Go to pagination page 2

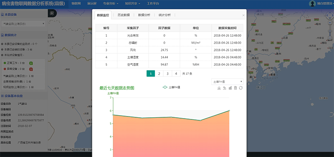point(159,73)
